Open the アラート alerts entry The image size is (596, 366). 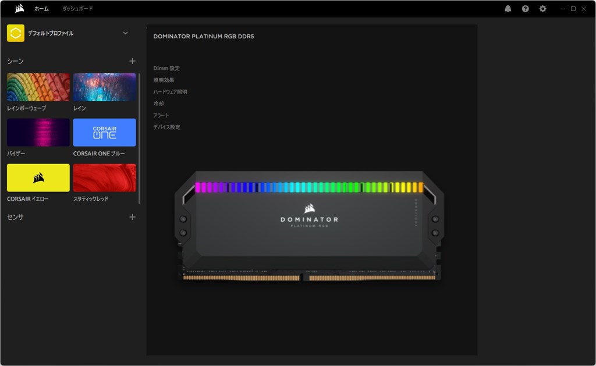(161, 115)
